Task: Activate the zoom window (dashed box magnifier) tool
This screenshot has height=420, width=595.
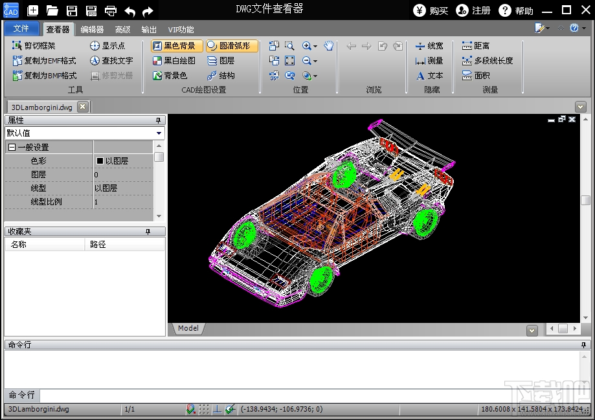Action: [x=289, y=45]
